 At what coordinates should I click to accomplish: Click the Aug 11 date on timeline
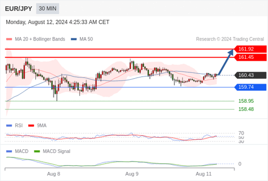point(204,174)
